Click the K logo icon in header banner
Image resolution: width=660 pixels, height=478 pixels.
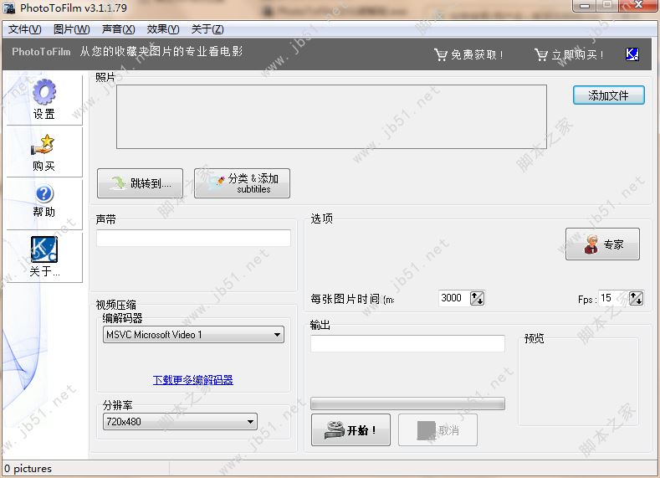coord(632,54)
